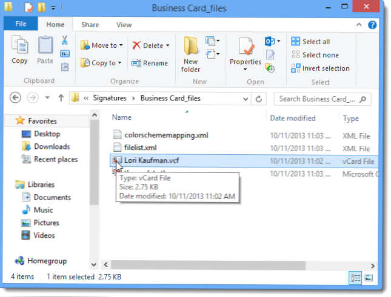Switch to the View ribbon tab
The width and height of the screenshot is (391, 297).
124,25
